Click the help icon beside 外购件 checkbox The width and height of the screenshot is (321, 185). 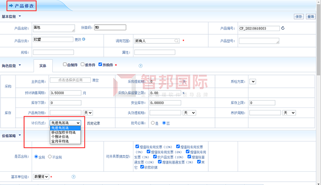pyautogui.click(x=140, y=66)
